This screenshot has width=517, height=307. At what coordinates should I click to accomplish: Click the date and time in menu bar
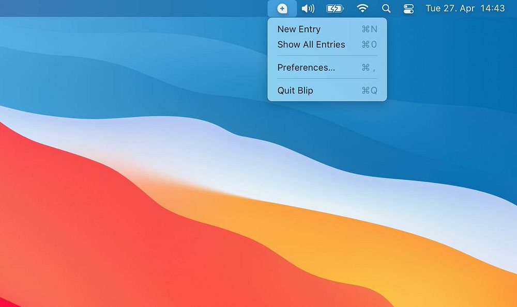[x=465, y=8]
